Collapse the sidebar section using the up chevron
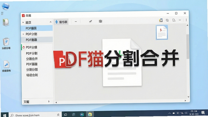 click(50, 22)
